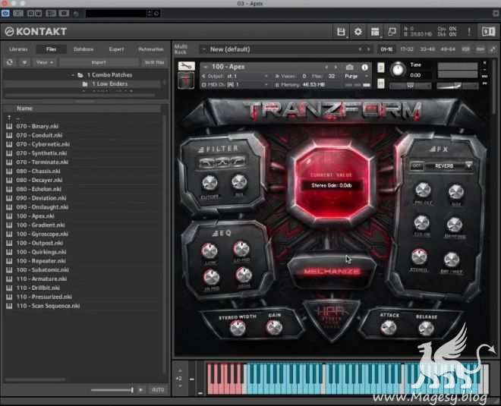This screenshot has height=406, width=501.
Task: Toggle the MECHANIZE button
Action: click(332, 272)
